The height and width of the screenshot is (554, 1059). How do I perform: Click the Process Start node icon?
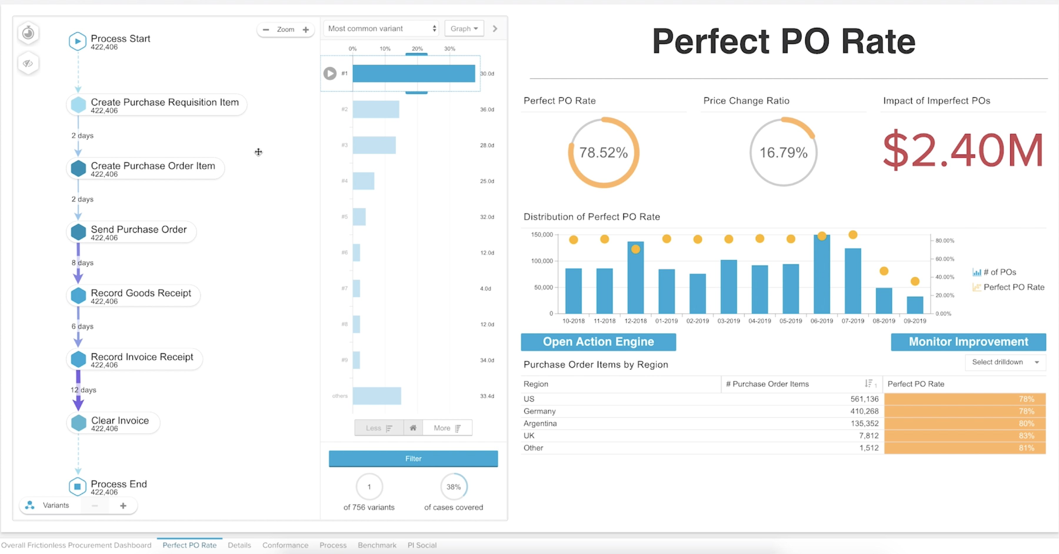tap(77, 41)
